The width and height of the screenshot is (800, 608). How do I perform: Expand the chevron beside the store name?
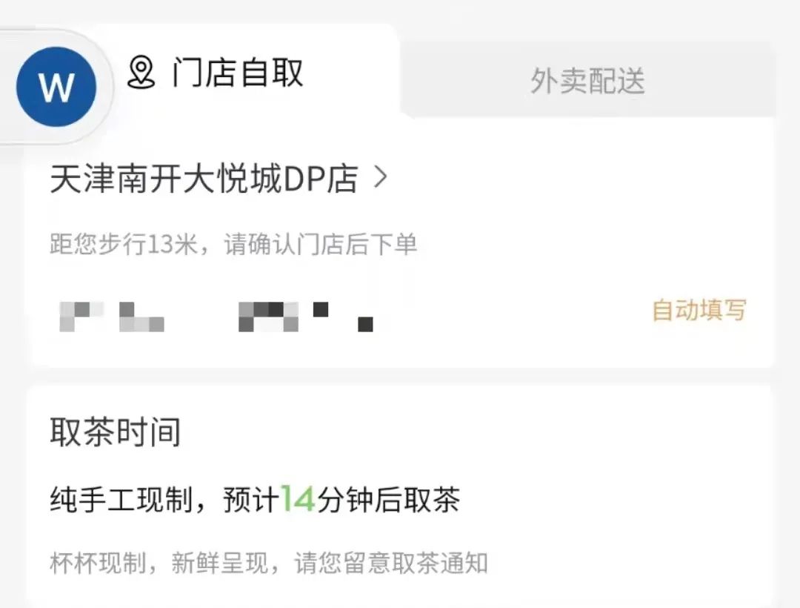381,178
